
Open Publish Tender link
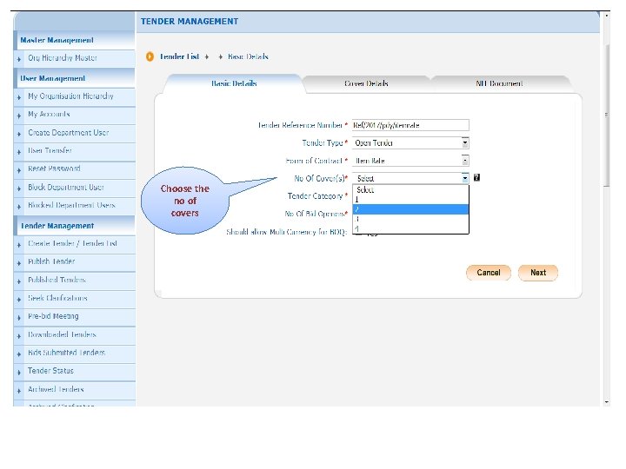(x=51, y=261)
